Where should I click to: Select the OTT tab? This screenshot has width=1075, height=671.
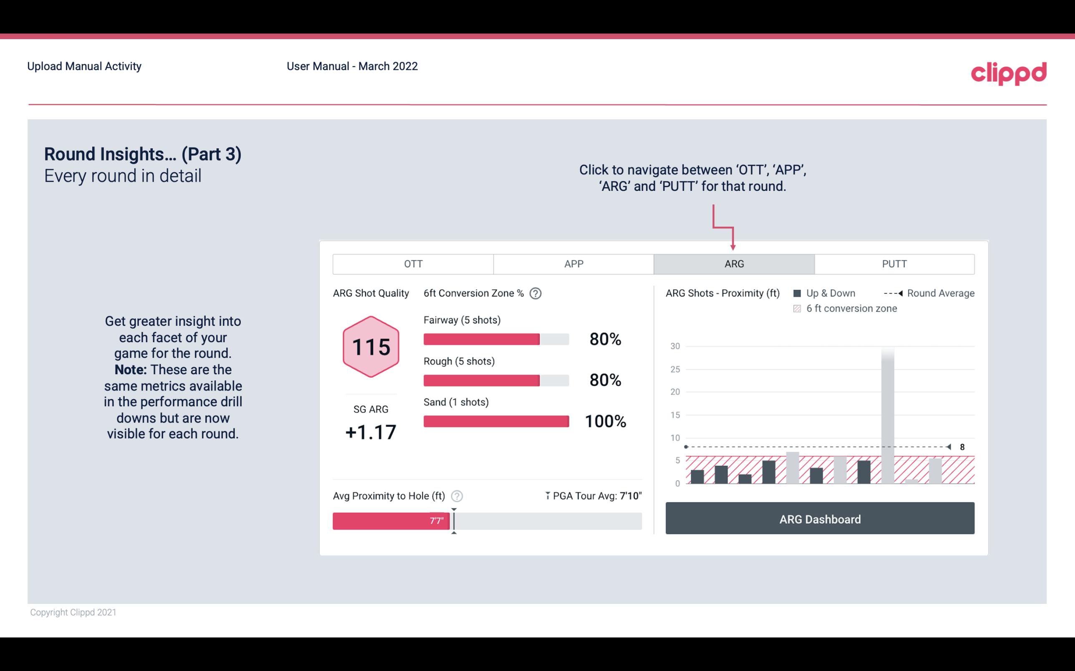(413, 264)
